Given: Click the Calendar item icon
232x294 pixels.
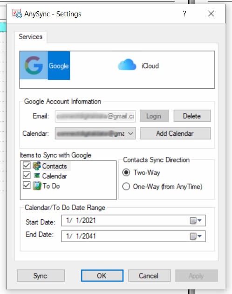Looking at the screenshot, I should (x=37, y=176).
